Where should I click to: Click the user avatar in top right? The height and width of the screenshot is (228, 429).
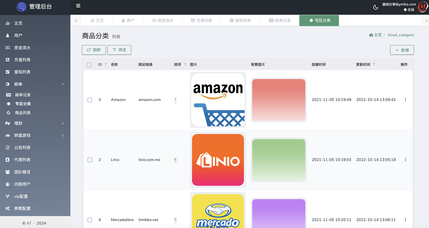[x=422, y=7]
